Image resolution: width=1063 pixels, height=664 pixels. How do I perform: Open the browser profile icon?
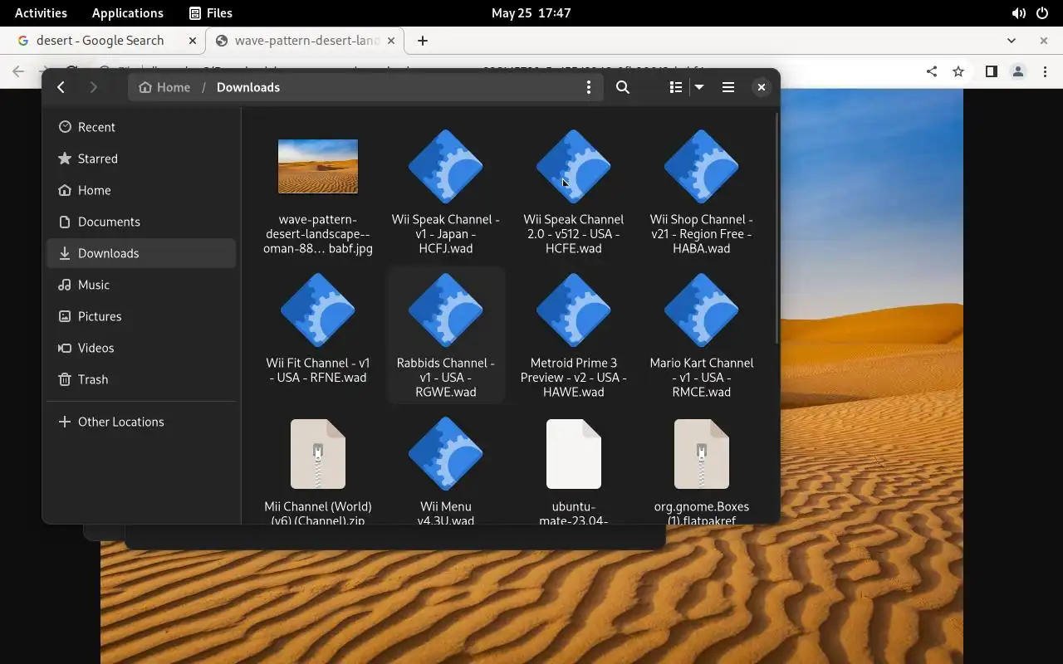[x=1018, y=71]
